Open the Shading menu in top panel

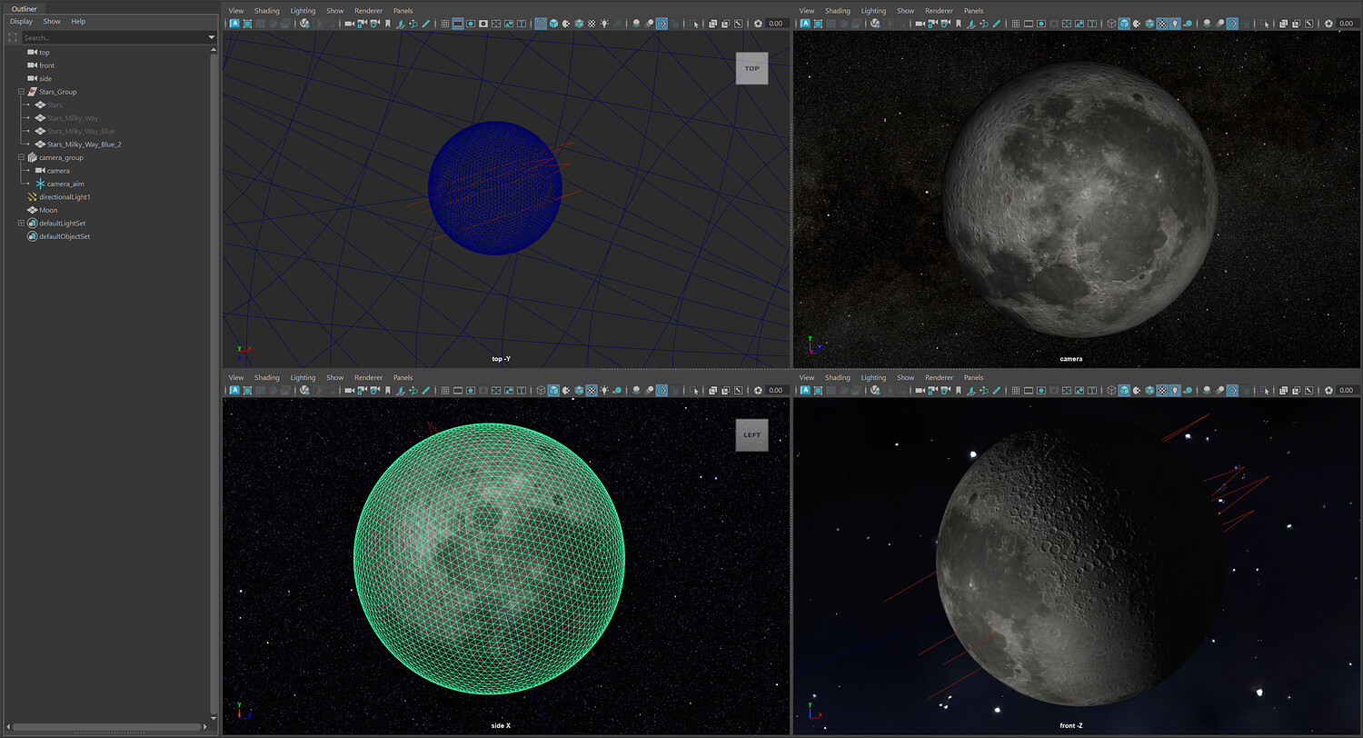[267, 11]
